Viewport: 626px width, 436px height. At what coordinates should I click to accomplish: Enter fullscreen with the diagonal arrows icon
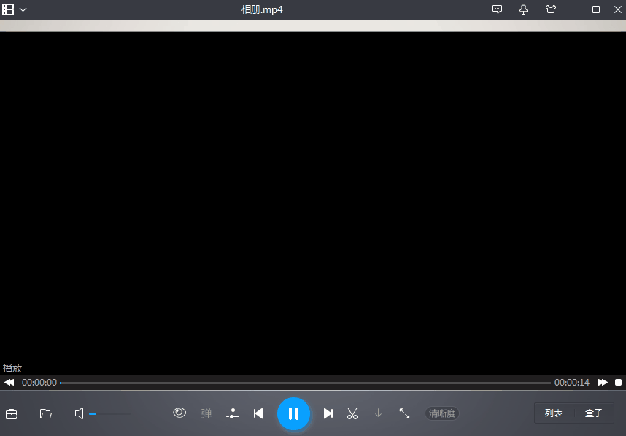click(404, 413)
